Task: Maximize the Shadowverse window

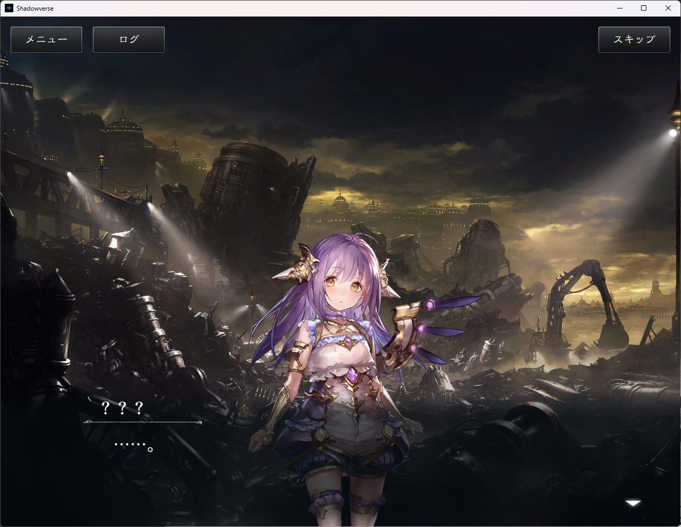Action: [x=644, y=8]
